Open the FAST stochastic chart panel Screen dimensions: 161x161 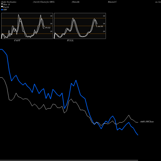(27, 26)
